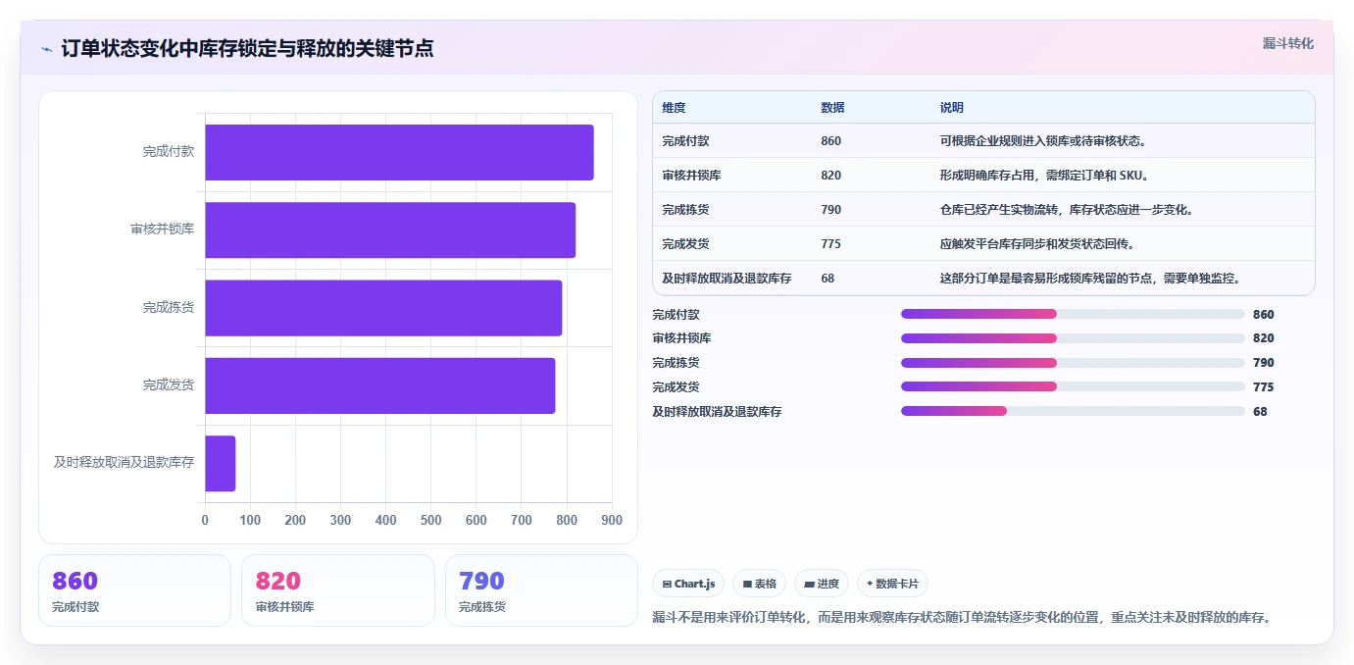Click the 完成付款 progress bar showing 860
Image resolution: width=1354 pixels, height=665 pixels.
1073,314
